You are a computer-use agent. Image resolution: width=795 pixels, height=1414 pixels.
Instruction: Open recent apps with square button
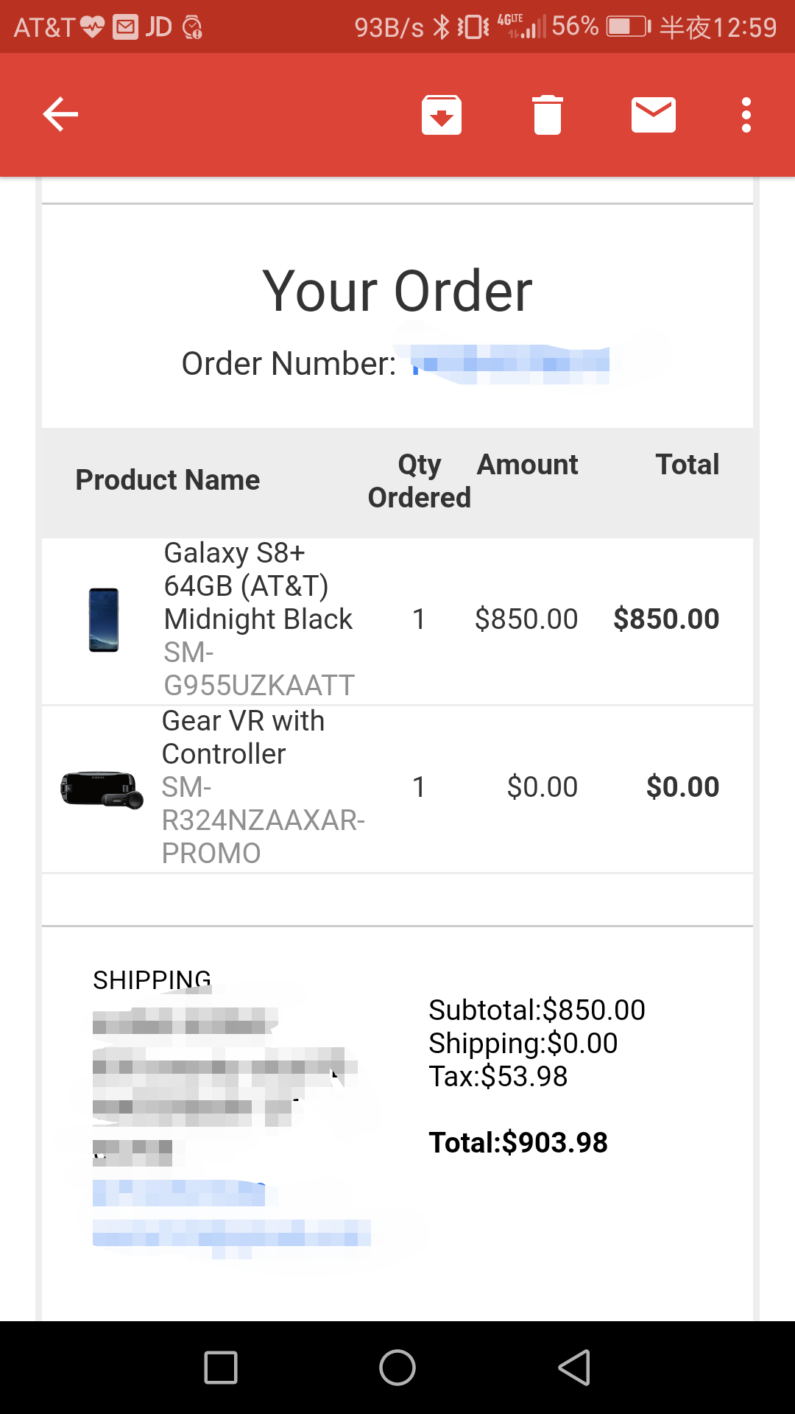point(221,1368)
